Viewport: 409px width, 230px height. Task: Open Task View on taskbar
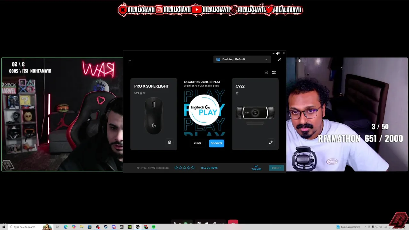[x=58, y=227]
